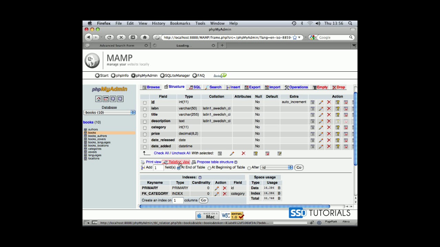Screen dimensions: 440x247
Task: Click bulk browse icon after With selected
Action: tap(220, 154)
